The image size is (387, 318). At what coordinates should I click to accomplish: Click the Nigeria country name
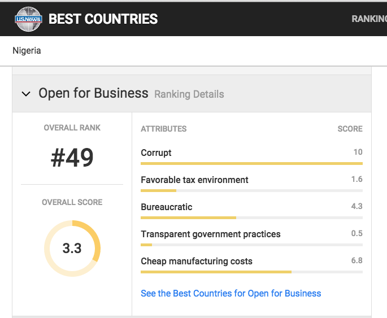[27, 51]
